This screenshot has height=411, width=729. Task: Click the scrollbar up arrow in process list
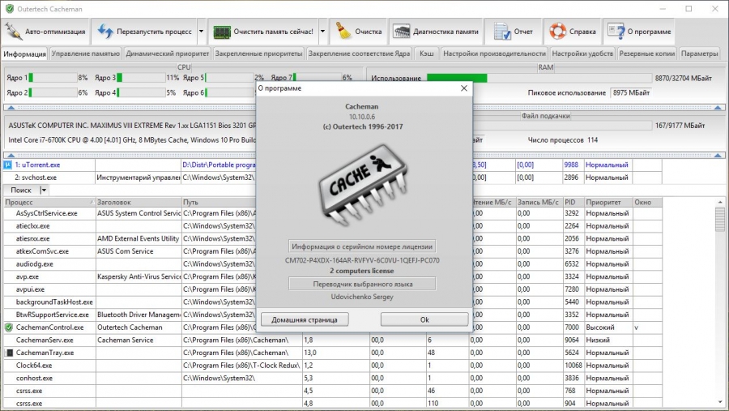point(720,202)
